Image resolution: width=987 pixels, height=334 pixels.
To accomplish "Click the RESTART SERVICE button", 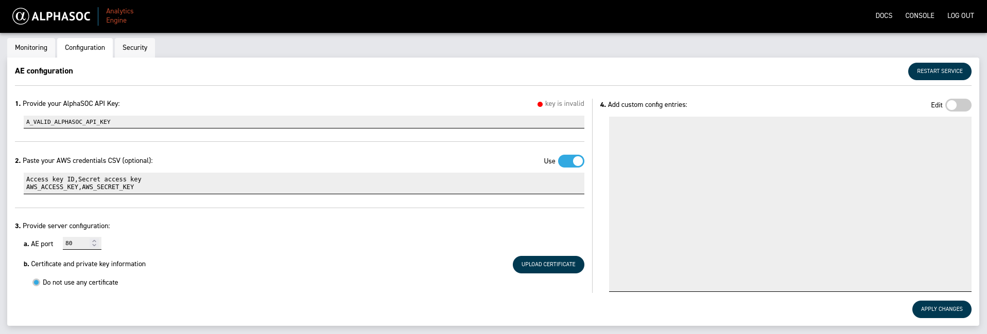I will point(940,71).
